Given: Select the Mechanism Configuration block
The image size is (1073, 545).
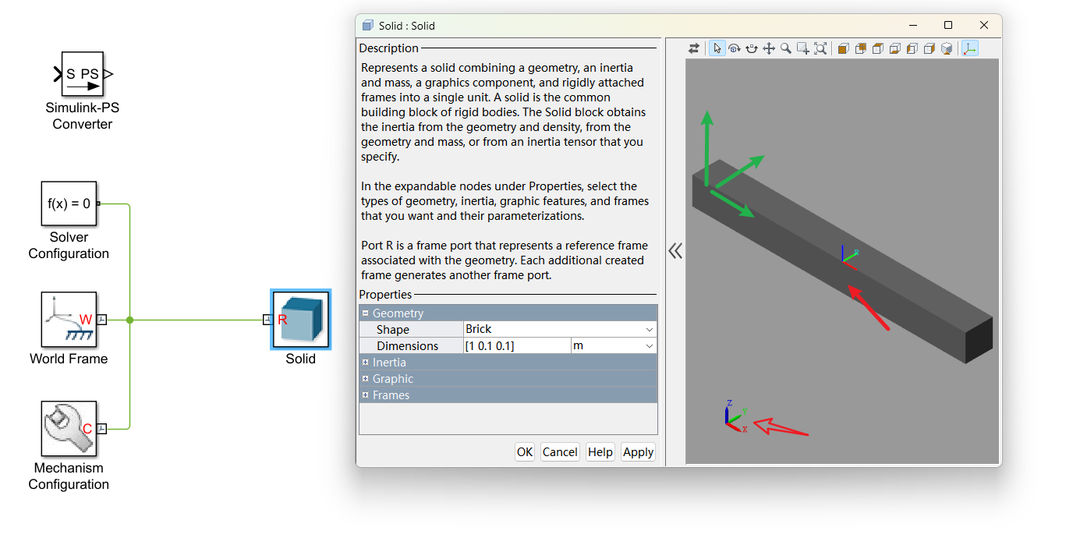Looking at the screenshot, I should 69,428.
